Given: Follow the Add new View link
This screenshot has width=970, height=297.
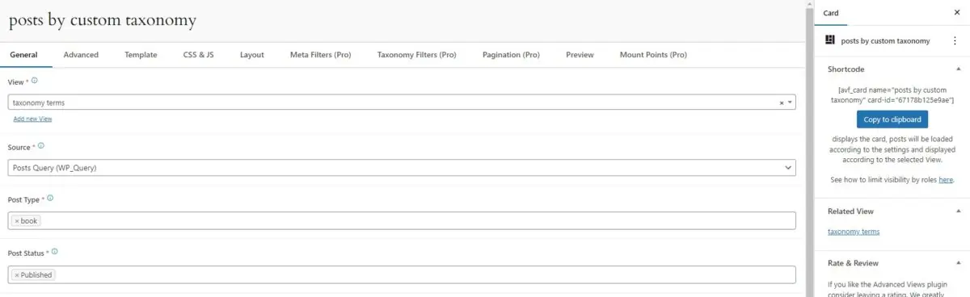Looking at the screenshot, I should pyautogui.click(x=32, y=119).
